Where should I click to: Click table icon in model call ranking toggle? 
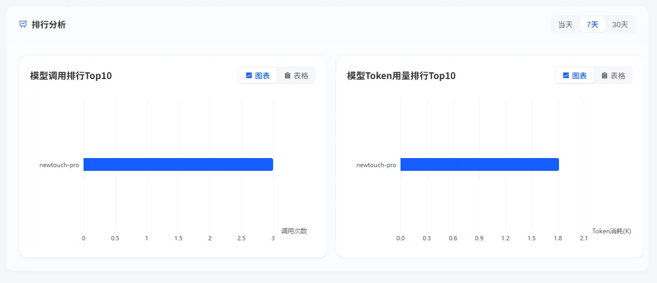tap(288, 75)
